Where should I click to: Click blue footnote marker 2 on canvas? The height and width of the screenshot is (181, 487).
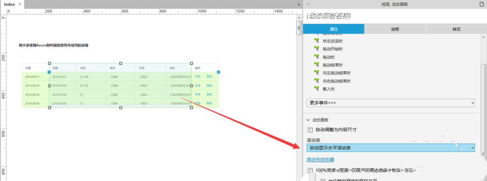(x=218, y=72)
